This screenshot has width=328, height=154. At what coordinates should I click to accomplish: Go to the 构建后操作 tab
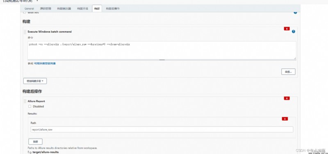coord(112,9)
